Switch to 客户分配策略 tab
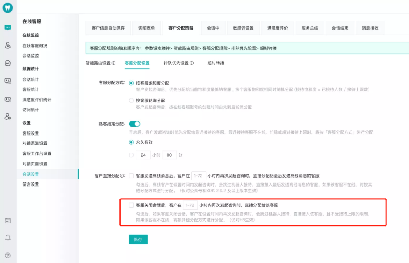 [181, 28]
